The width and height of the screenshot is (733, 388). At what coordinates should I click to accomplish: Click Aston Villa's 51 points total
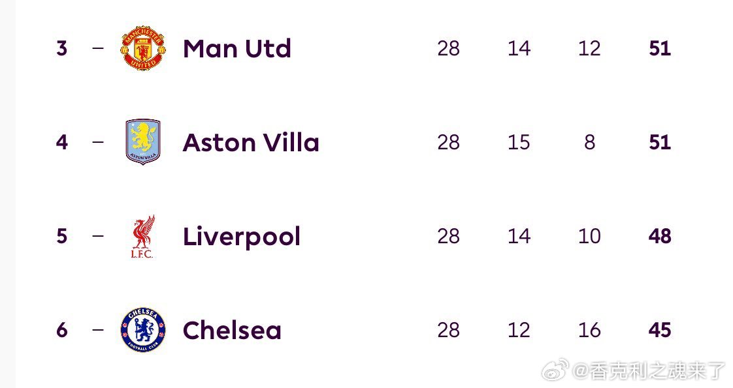pos(660,142)
